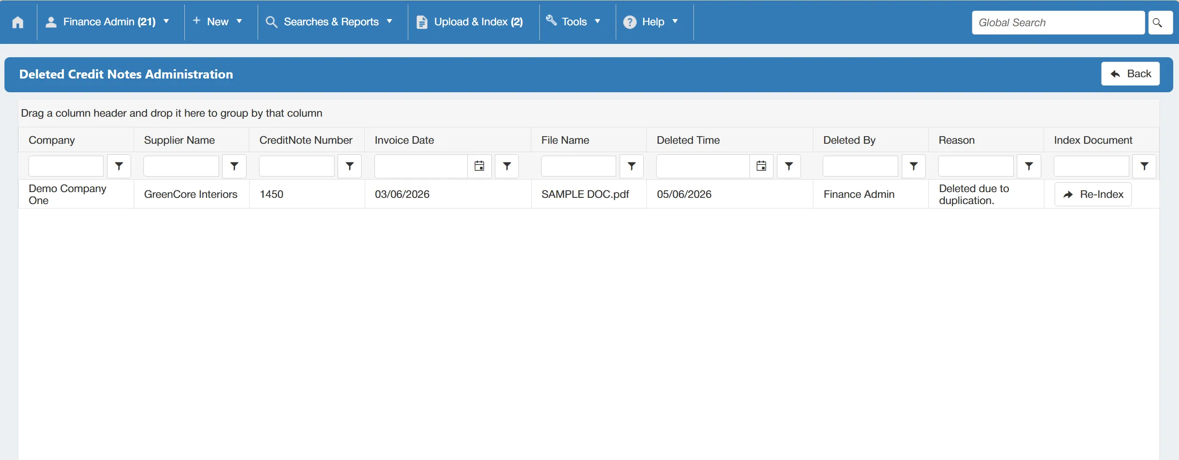Click Deleted By filter text box
The width and height of the screenshot is (1179, 460).
[x=860, y=166]
